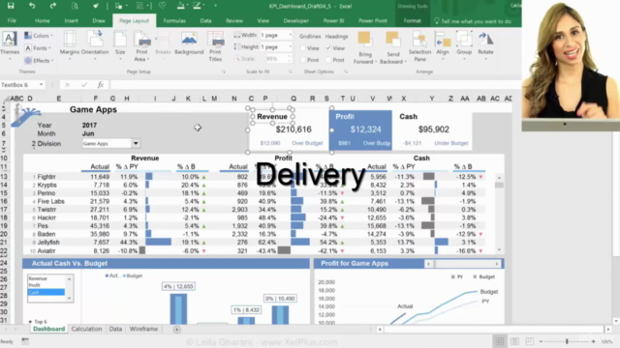This screenshot has height=348, width=620.
Task: Save the workbook from quick access toolbar
Action: coord(11,6)
